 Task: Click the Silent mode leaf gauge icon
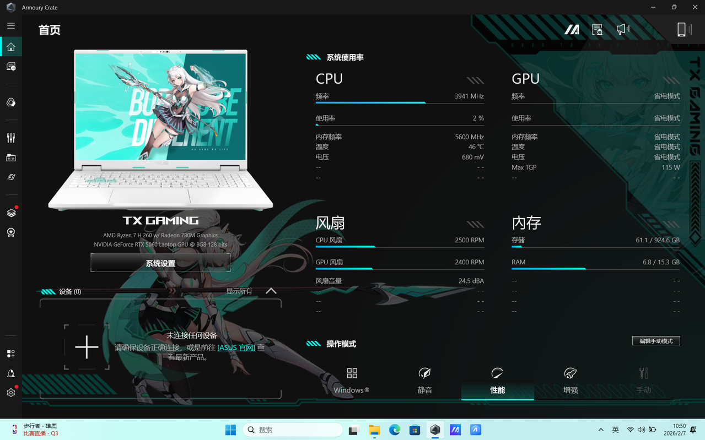coord(424,373)
